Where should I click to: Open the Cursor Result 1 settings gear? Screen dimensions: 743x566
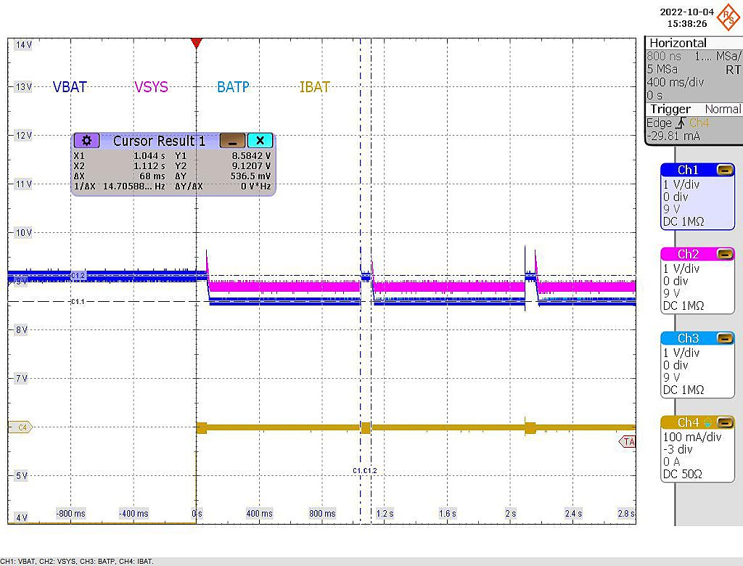[87, 140]
